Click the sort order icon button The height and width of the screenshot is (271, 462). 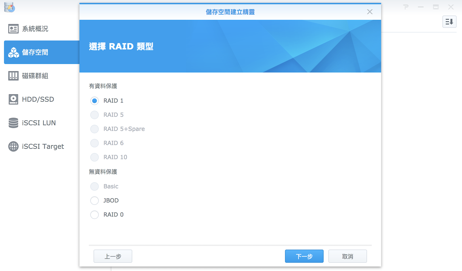pyautogui.click(x=449, y=22)
